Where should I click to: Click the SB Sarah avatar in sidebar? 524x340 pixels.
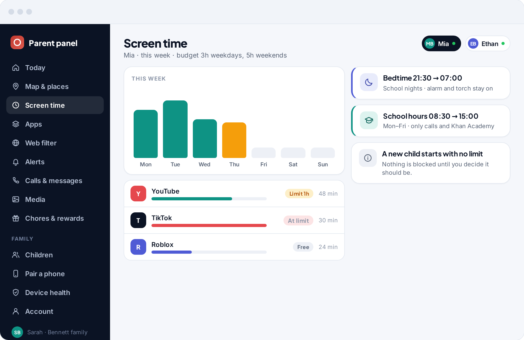click(17, 332)
